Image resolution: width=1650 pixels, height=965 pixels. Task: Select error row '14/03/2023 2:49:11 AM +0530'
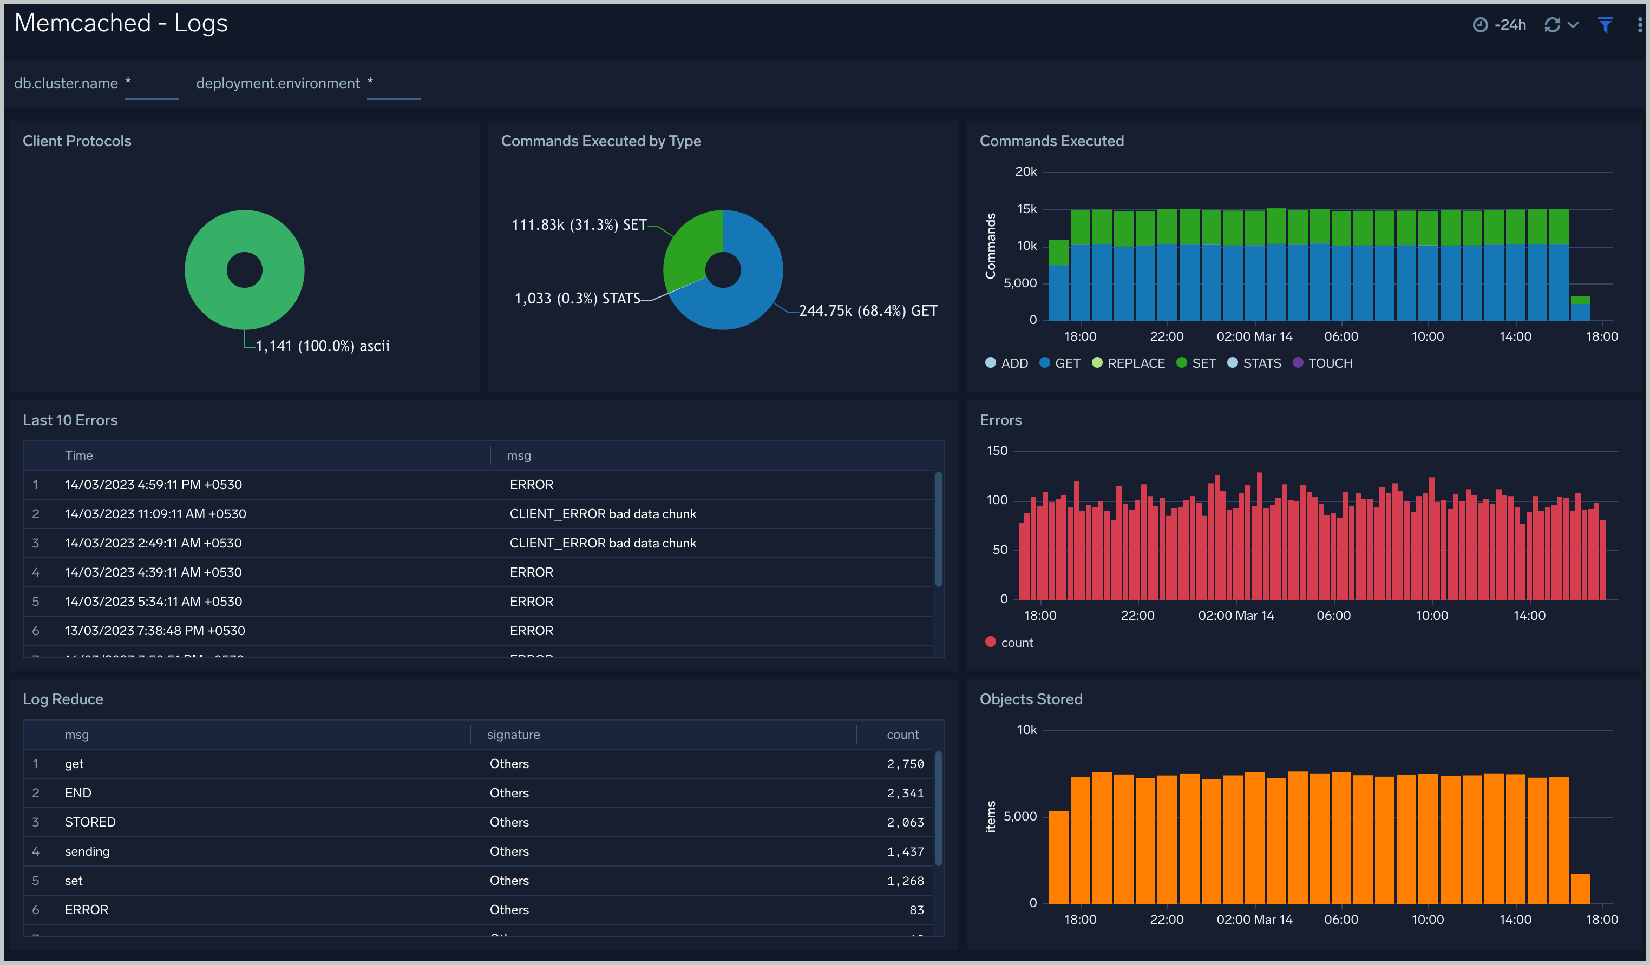tap(479, 543)
